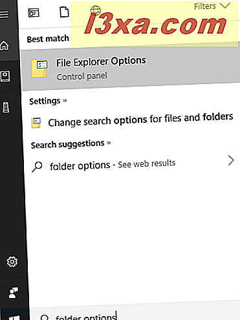Expand the Search suggestions header
The image size is (240, 320).
[71, 144]
